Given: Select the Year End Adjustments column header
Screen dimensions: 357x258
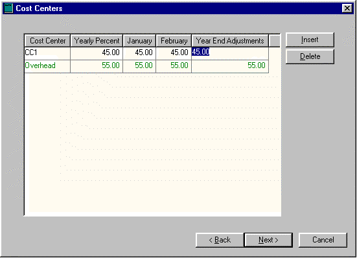Looking at the screenshot, I should pos(230,41).
